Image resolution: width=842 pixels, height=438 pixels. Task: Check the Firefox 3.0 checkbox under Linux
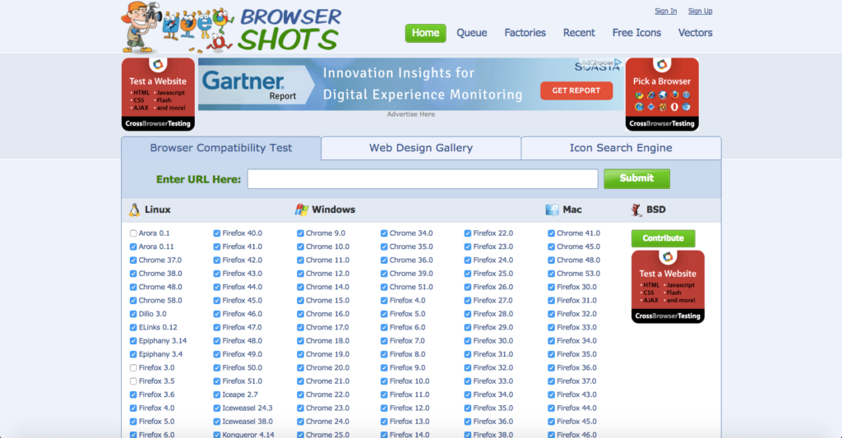133,368
